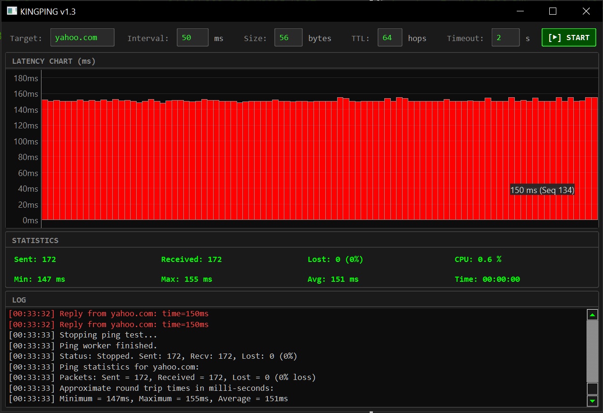This screenshot has height=413, width=603.
Task: Minimize the KINGPING window
Action: click(x=520, y=11)
